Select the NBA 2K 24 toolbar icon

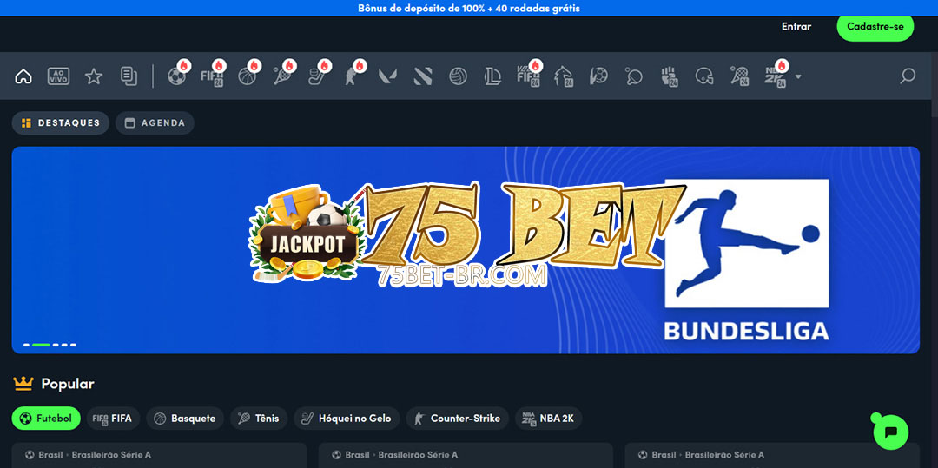[776, 76]
